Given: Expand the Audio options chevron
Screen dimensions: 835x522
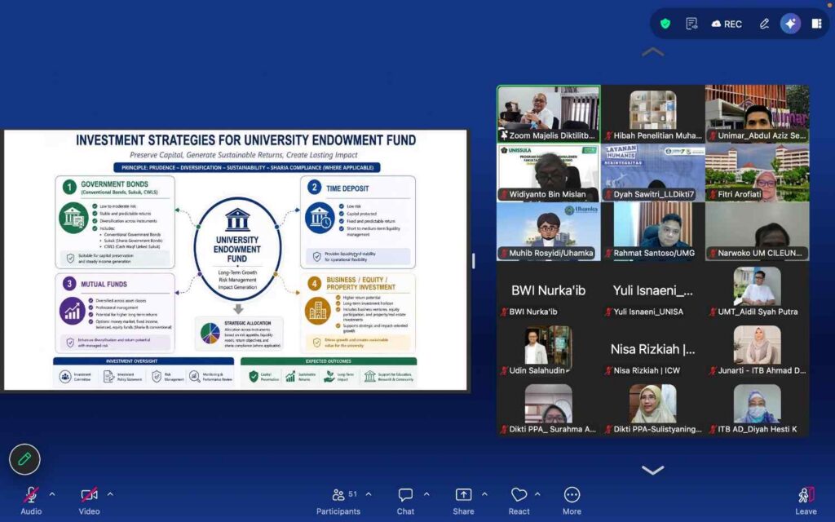Looking at the screenshot, I should 52,494.
